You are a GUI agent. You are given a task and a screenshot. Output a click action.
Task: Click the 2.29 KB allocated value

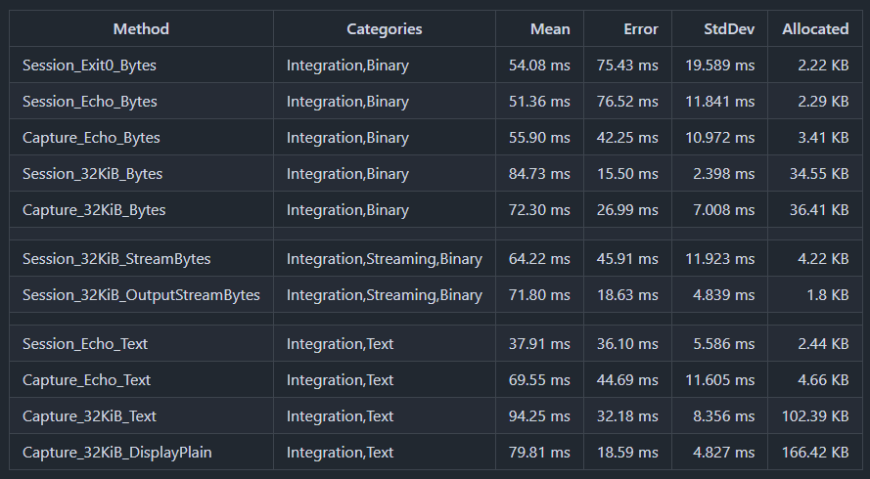click(823, 102)
